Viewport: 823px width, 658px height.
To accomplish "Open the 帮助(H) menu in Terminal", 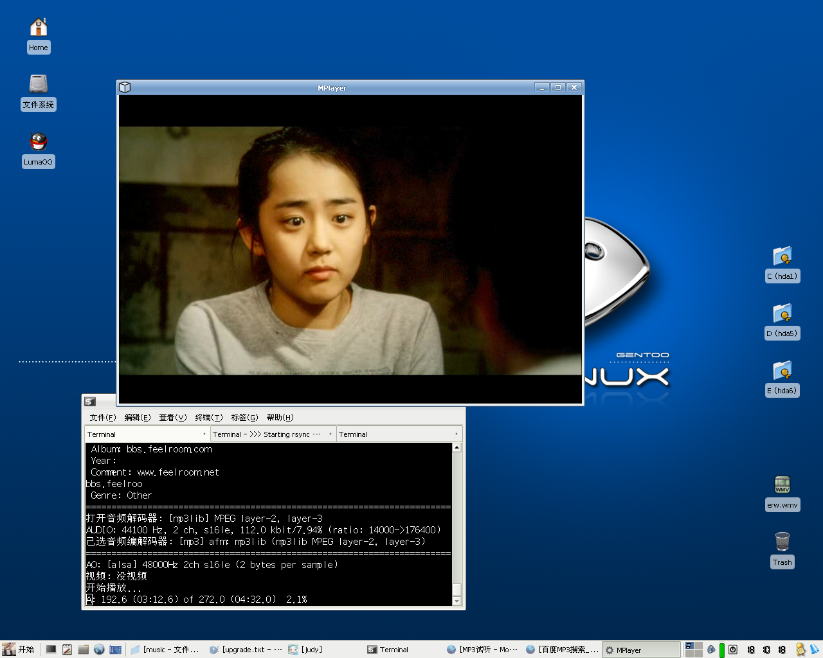I will point(280,417).
